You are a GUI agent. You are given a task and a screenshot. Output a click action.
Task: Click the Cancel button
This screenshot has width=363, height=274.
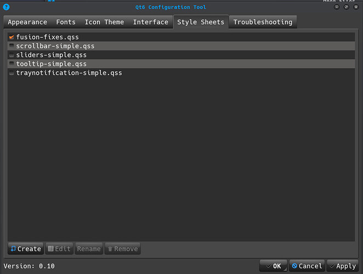[x=307, y=266]
